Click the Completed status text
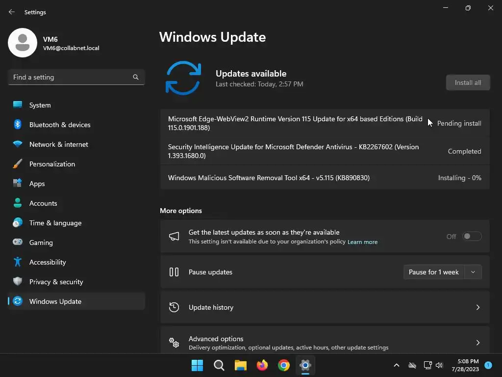Image resolution: width=502 pixels, height=377 pixels. (464, 151)
